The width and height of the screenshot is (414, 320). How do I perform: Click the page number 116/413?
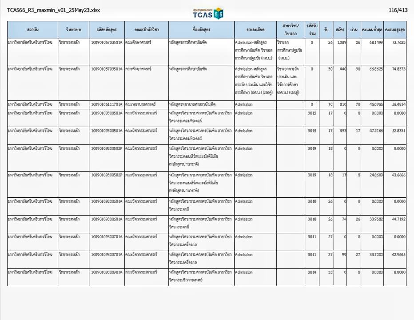click(398, 10)
